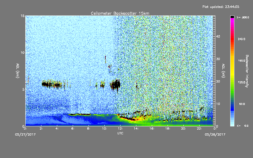The width and height of the screenshot is (253, 158).
Task: Click the 10 km tick label on the left axis
Action: click(x=22, y=52)
